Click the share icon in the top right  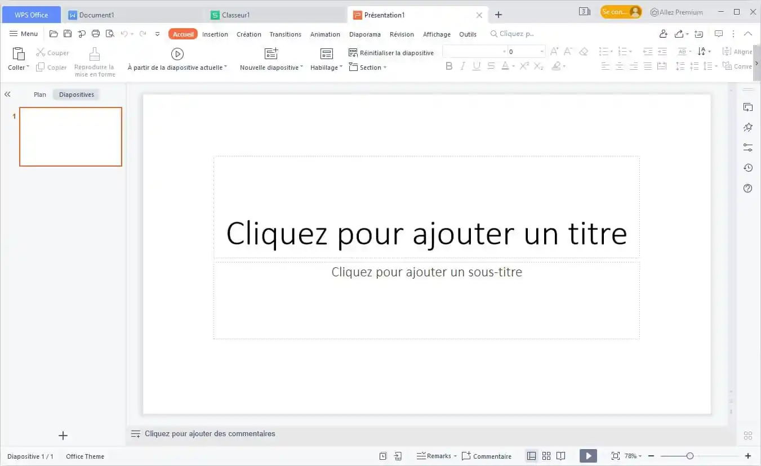pos(679,34)
